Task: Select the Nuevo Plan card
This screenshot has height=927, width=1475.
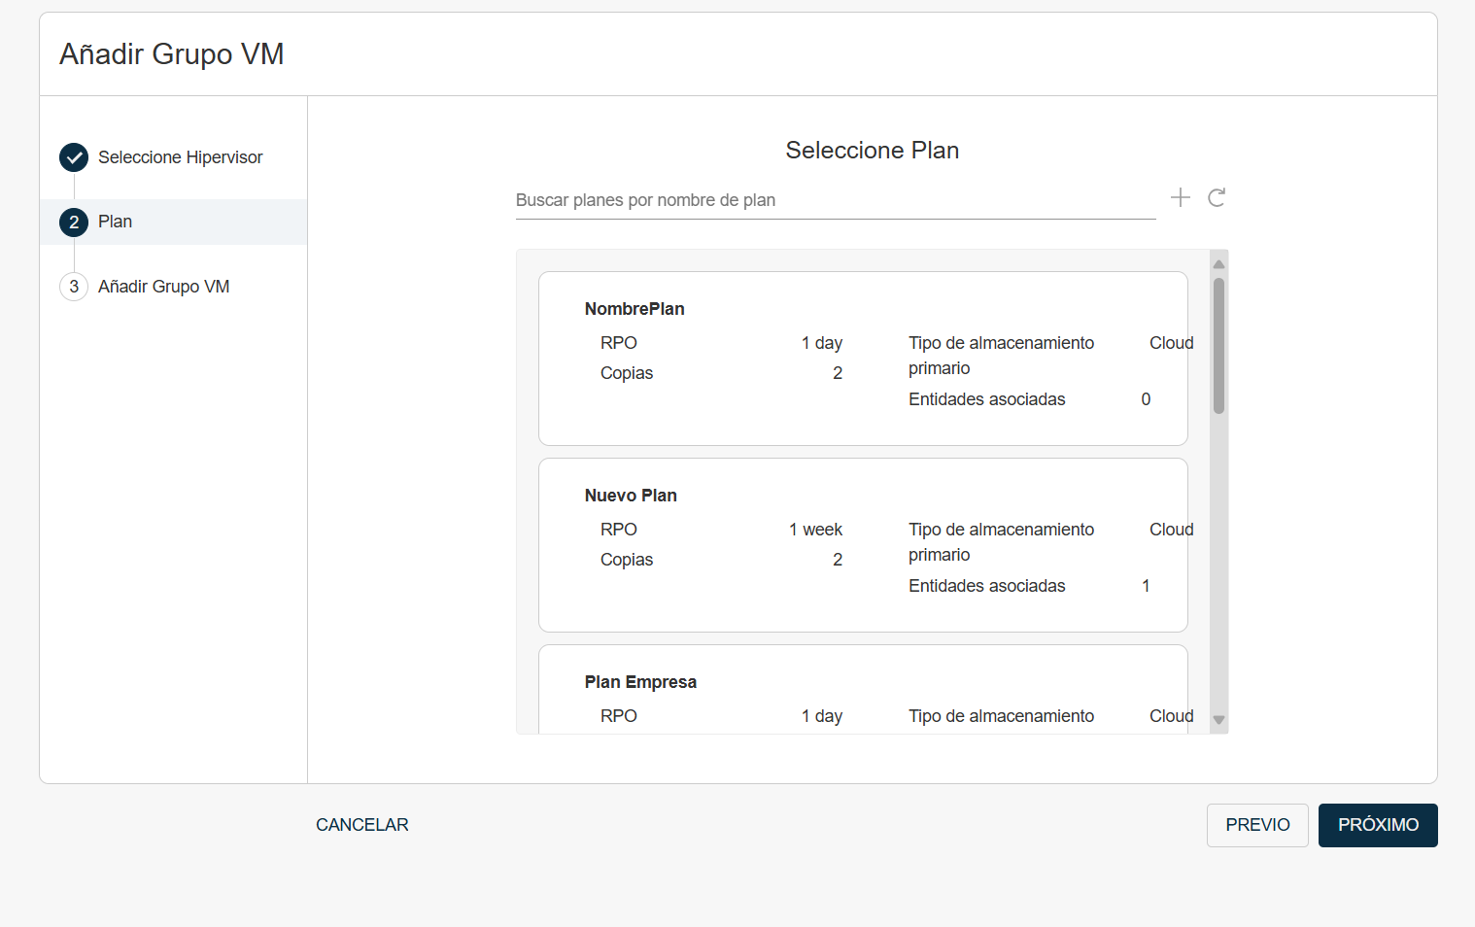Action: coord(862,545)
